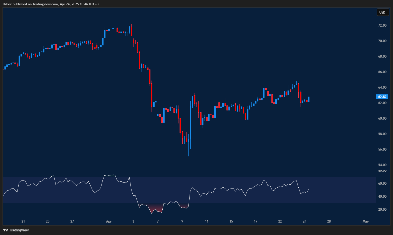Click date 9 on the time axis
The width and height of the screenshot is (393, 235).
pos(182,221)
